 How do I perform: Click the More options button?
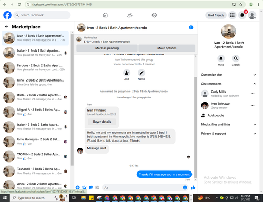[x=167, y=48]
